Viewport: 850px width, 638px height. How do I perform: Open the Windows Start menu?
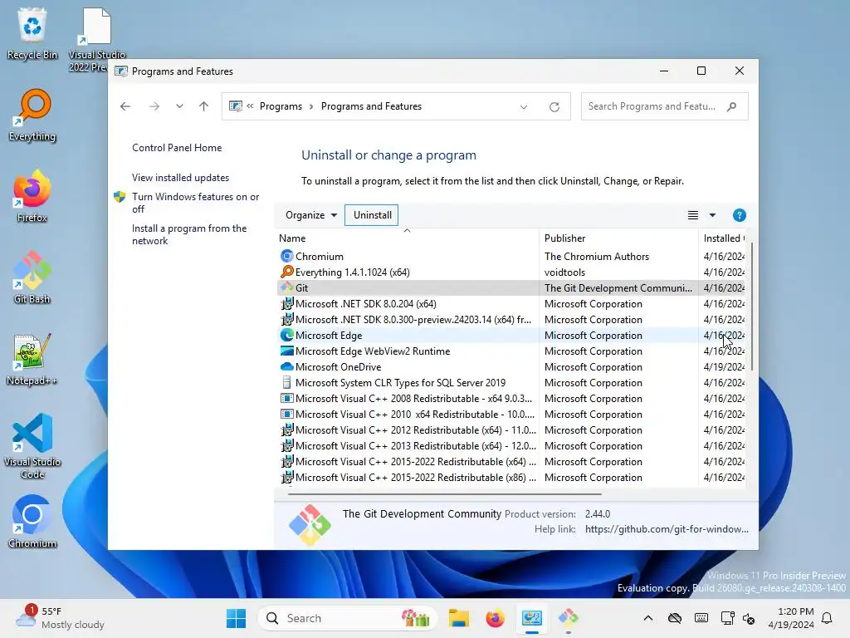pyautogui.click(x=236, y=618)
